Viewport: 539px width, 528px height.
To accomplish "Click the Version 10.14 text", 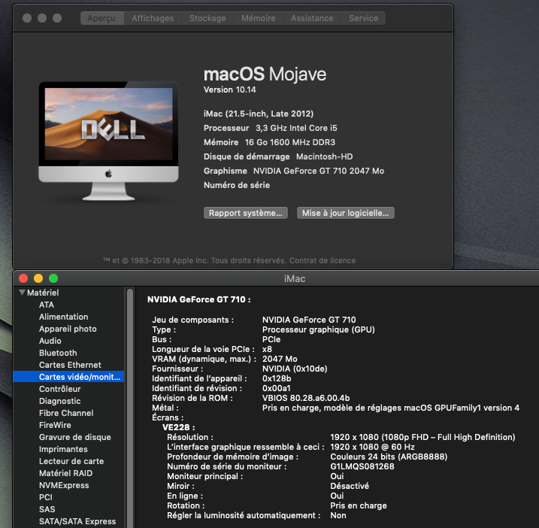I will coord(229,90).
